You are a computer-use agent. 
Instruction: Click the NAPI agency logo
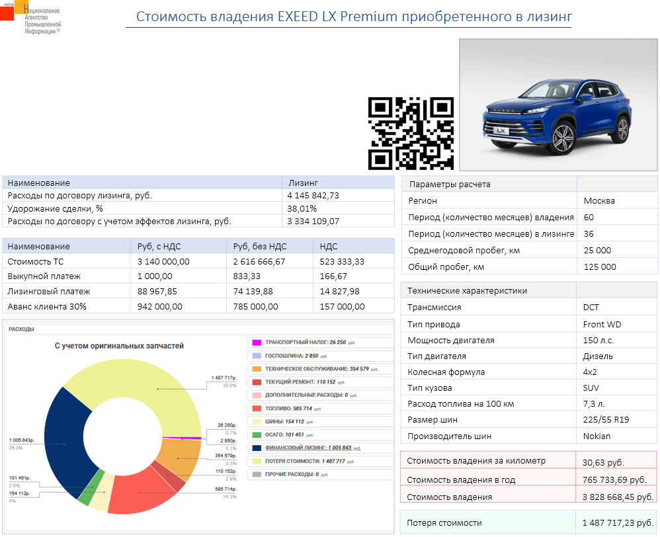coord(30,18)
